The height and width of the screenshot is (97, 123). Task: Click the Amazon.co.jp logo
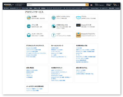[x=9, y=5]
